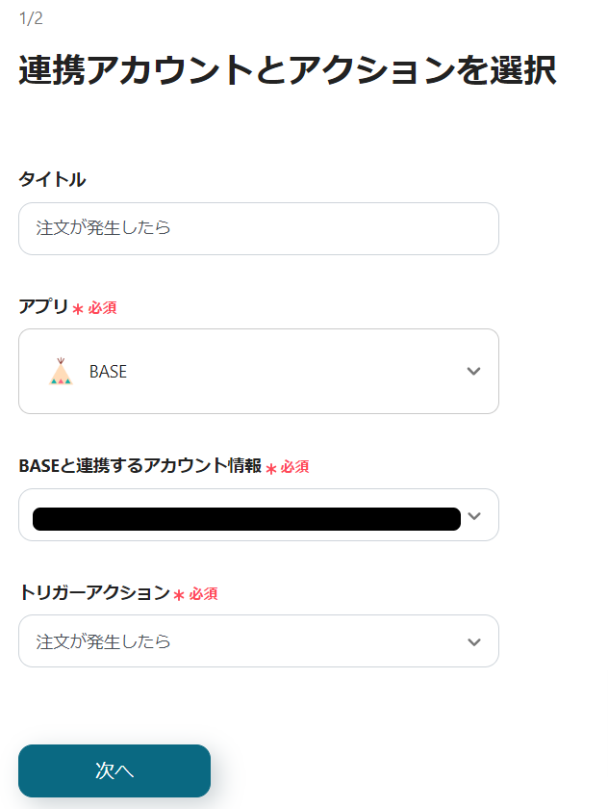Open app selector showing BASE name
Image resolution: width=608 pixels, height=809 pixels.
click(258, 372)
